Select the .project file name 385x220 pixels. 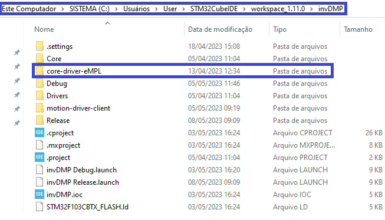click(x=58, y=158)
